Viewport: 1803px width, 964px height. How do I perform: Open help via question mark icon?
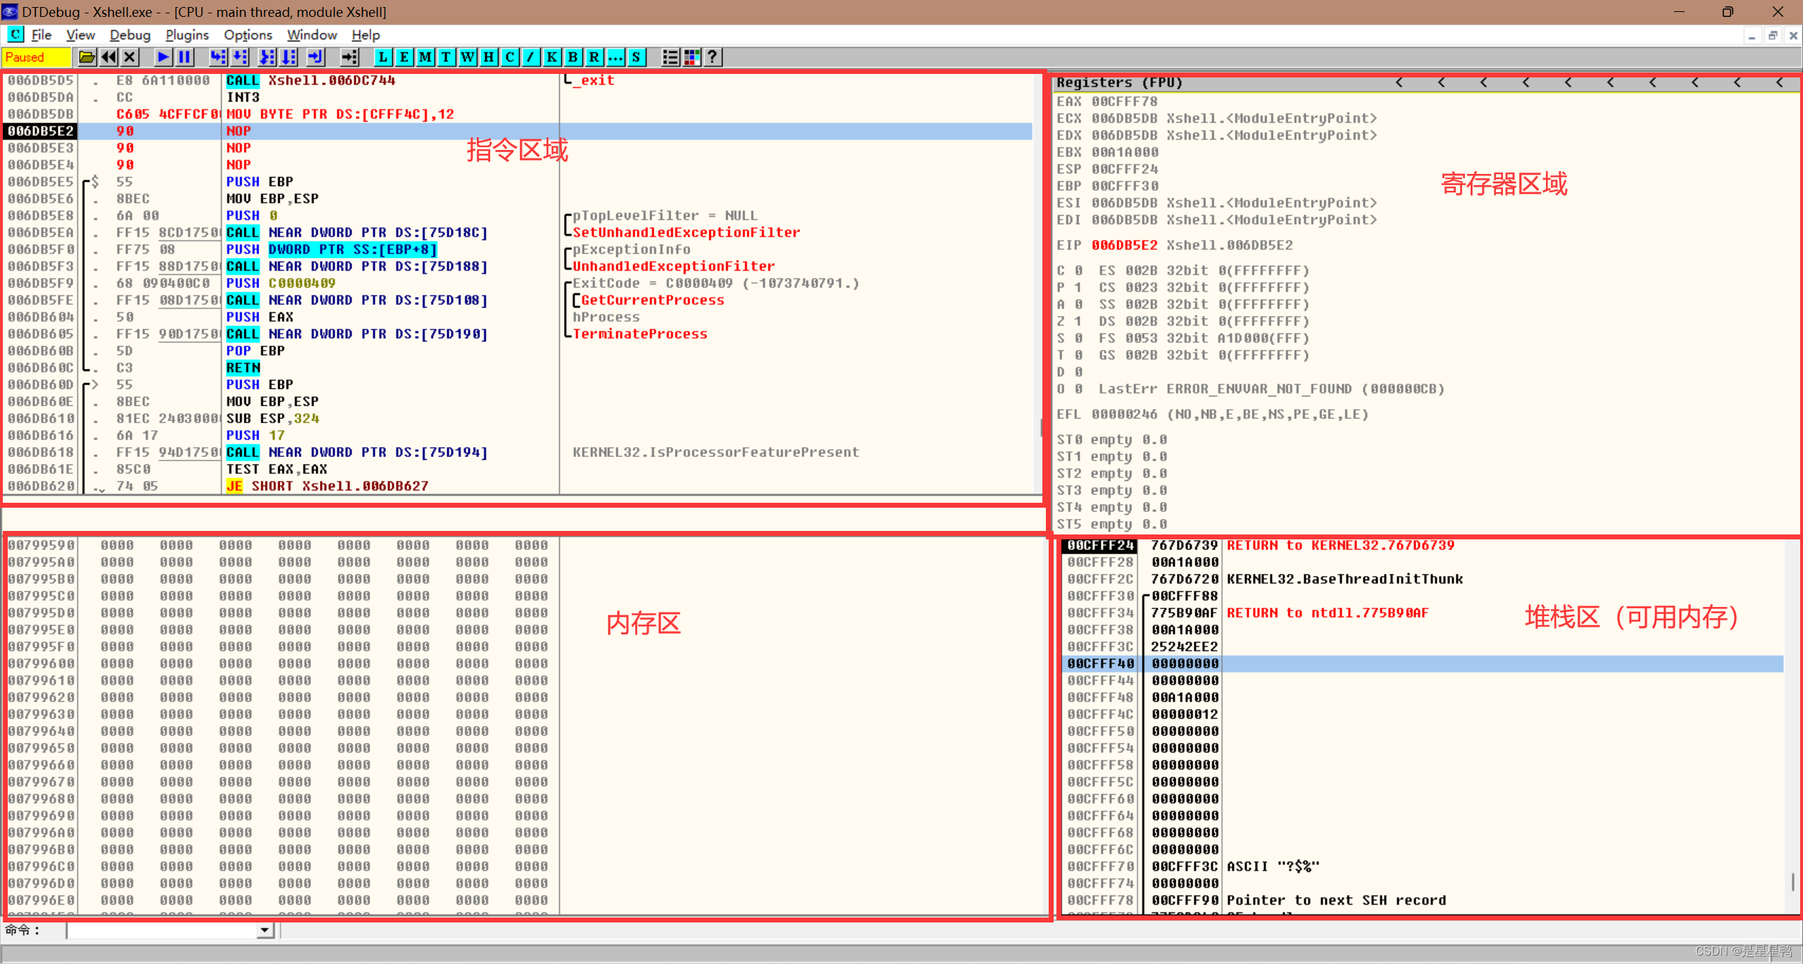[x=713, y=57]
